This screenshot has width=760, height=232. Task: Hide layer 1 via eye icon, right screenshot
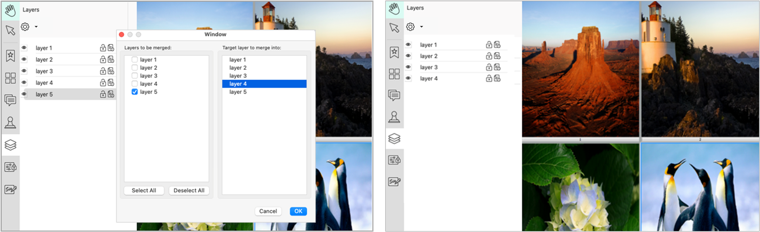click(408, 44)
